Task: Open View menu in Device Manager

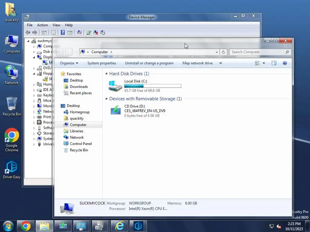Action: point(56,25)
